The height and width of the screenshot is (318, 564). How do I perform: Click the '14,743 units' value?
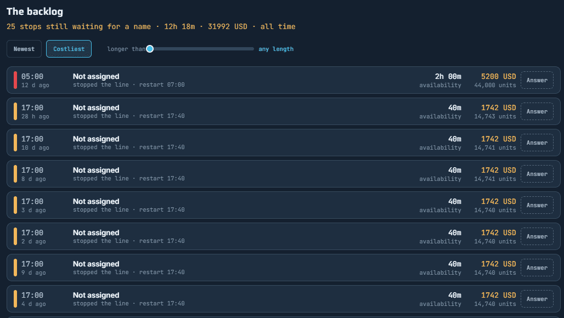pyautogui.click(x=495, y=116)
